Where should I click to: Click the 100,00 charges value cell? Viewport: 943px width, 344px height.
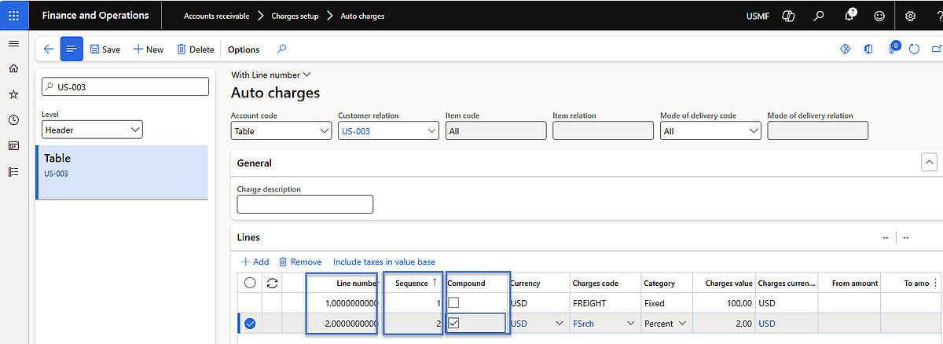coord(724,303)
